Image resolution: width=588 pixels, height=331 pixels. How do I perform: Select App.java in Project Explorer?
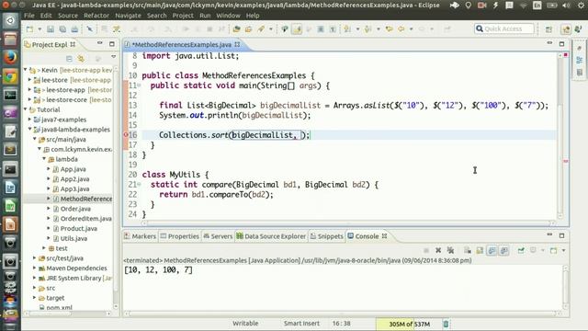click(x=73, y=169)
